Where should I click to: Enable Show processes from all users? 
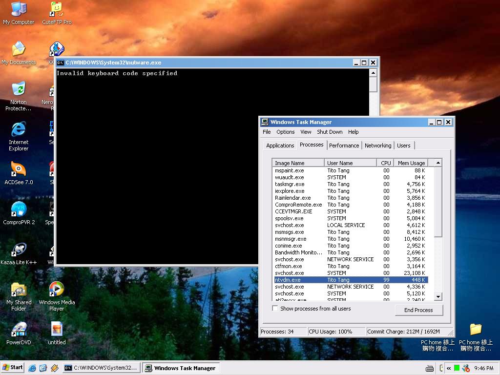tap(275, 308)
